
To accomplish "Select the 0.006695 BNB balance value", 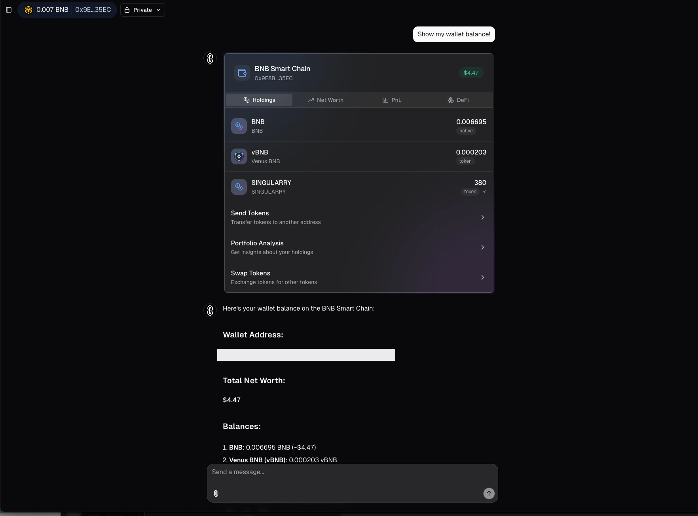I will (x=471, y=122).
